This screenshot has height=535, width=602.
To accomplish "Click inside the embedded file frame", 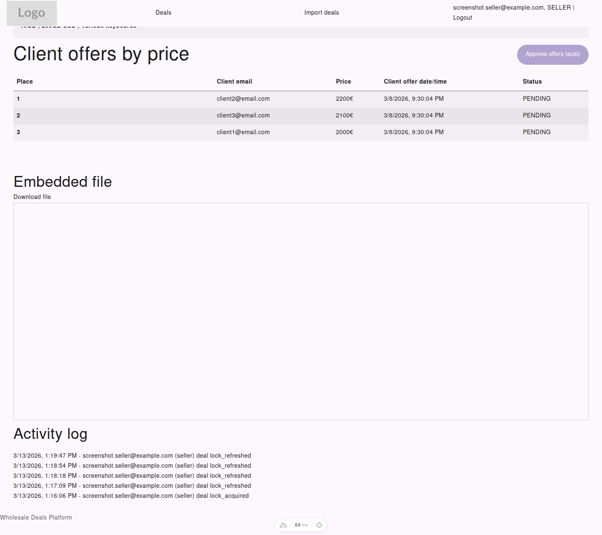I will [301, 312].
